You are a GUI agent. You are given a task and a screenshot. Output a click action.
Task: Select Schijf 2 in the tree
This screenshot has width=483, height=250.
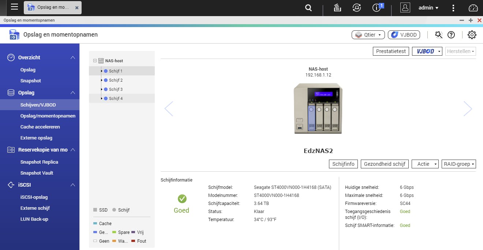pos(122,80)
